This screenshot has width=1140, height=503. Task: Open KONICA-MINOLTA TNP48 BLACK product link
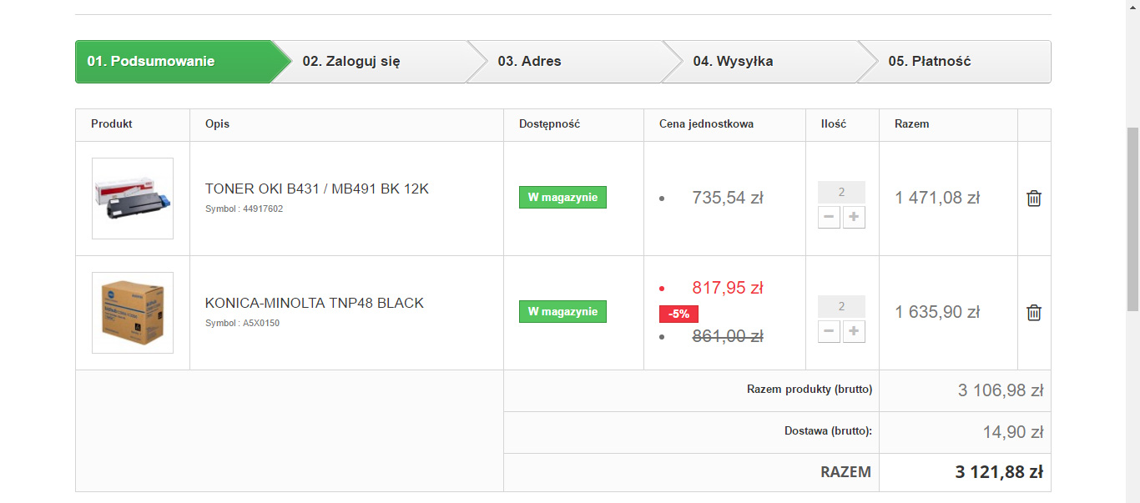[315, 304]
